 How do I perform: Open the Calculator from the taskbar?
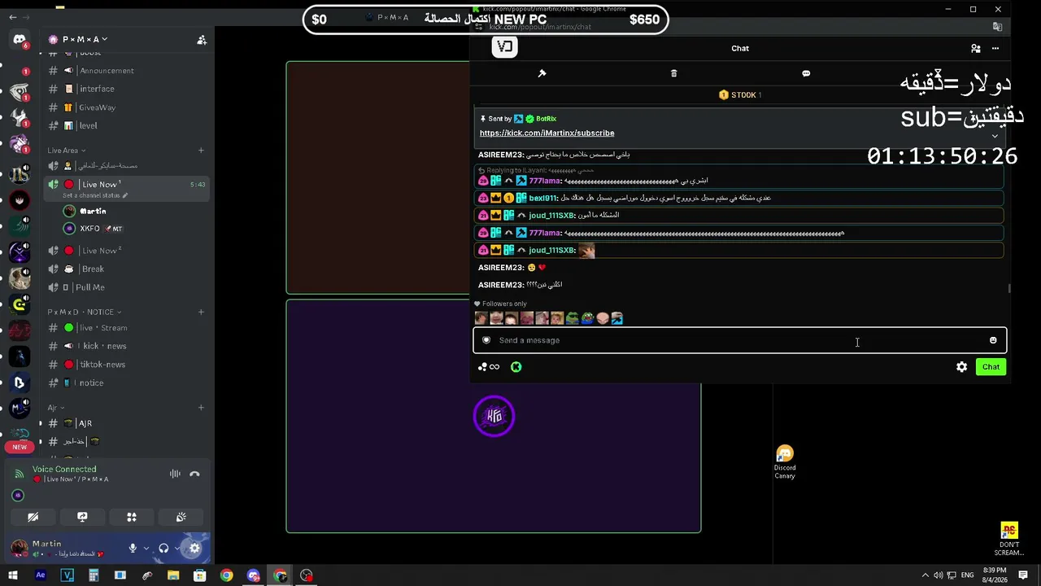94,575
